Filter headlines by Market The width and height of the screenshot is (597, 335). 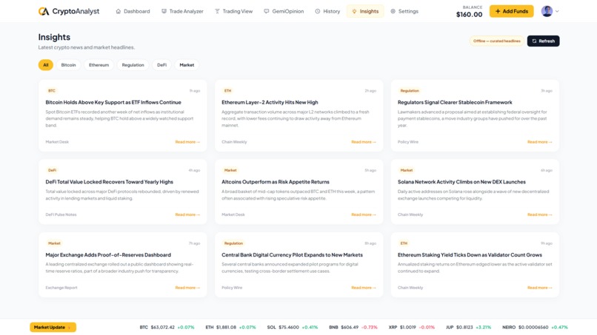[x=187, y=65]
